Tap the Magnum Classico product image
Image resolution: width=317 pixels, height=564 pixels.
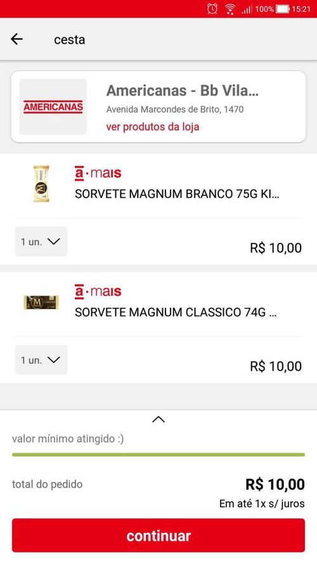41,303
